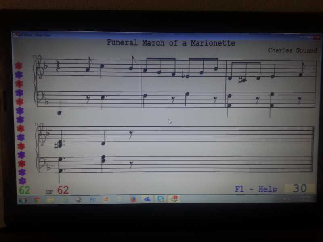Click the treble clef of the lower system
The width and height of the screenshot is (323, 242).
click(x=42, y=134)
